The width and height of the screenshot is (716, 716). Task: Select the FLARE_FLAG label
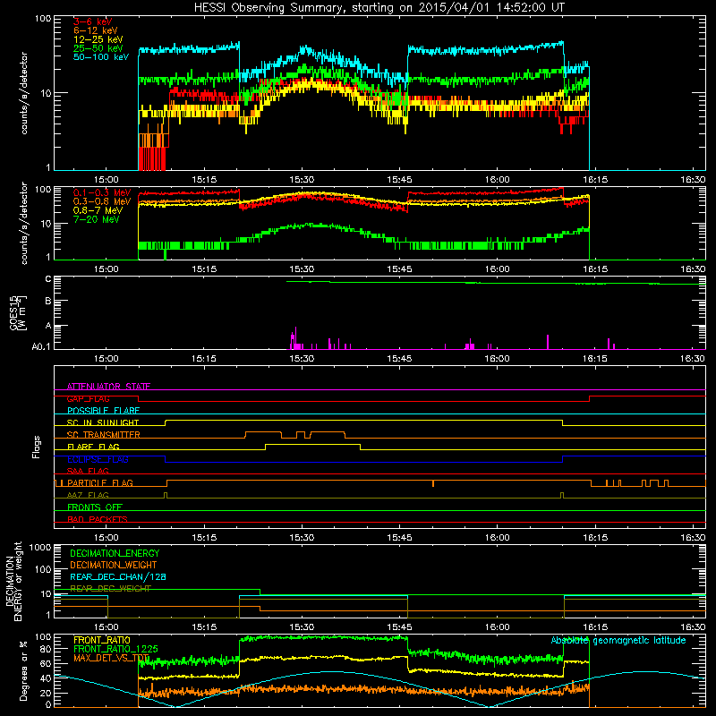[x=93, y=447]
